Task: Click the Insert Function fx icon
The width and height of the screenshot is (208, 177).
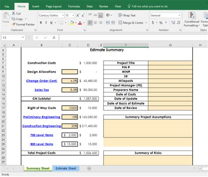Action: [x=54, y=38]
